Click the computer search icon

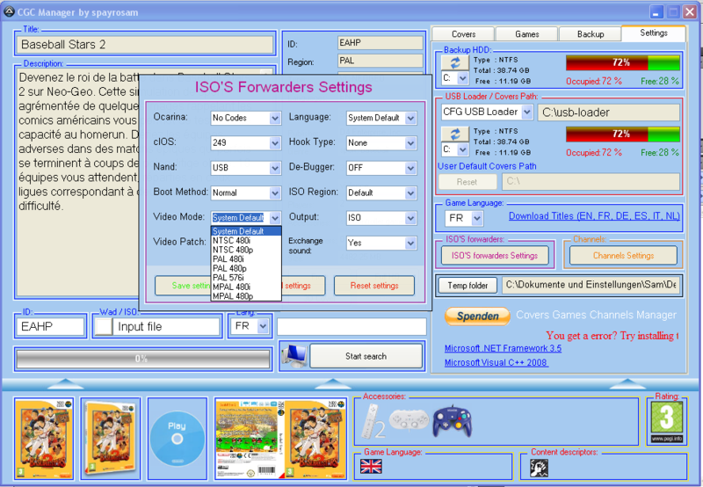click(x=294, y=356)
